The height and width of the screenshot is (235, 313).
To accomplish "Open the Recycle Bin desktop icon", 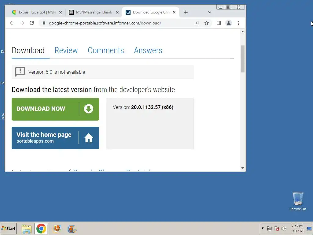I will (298, 201).
